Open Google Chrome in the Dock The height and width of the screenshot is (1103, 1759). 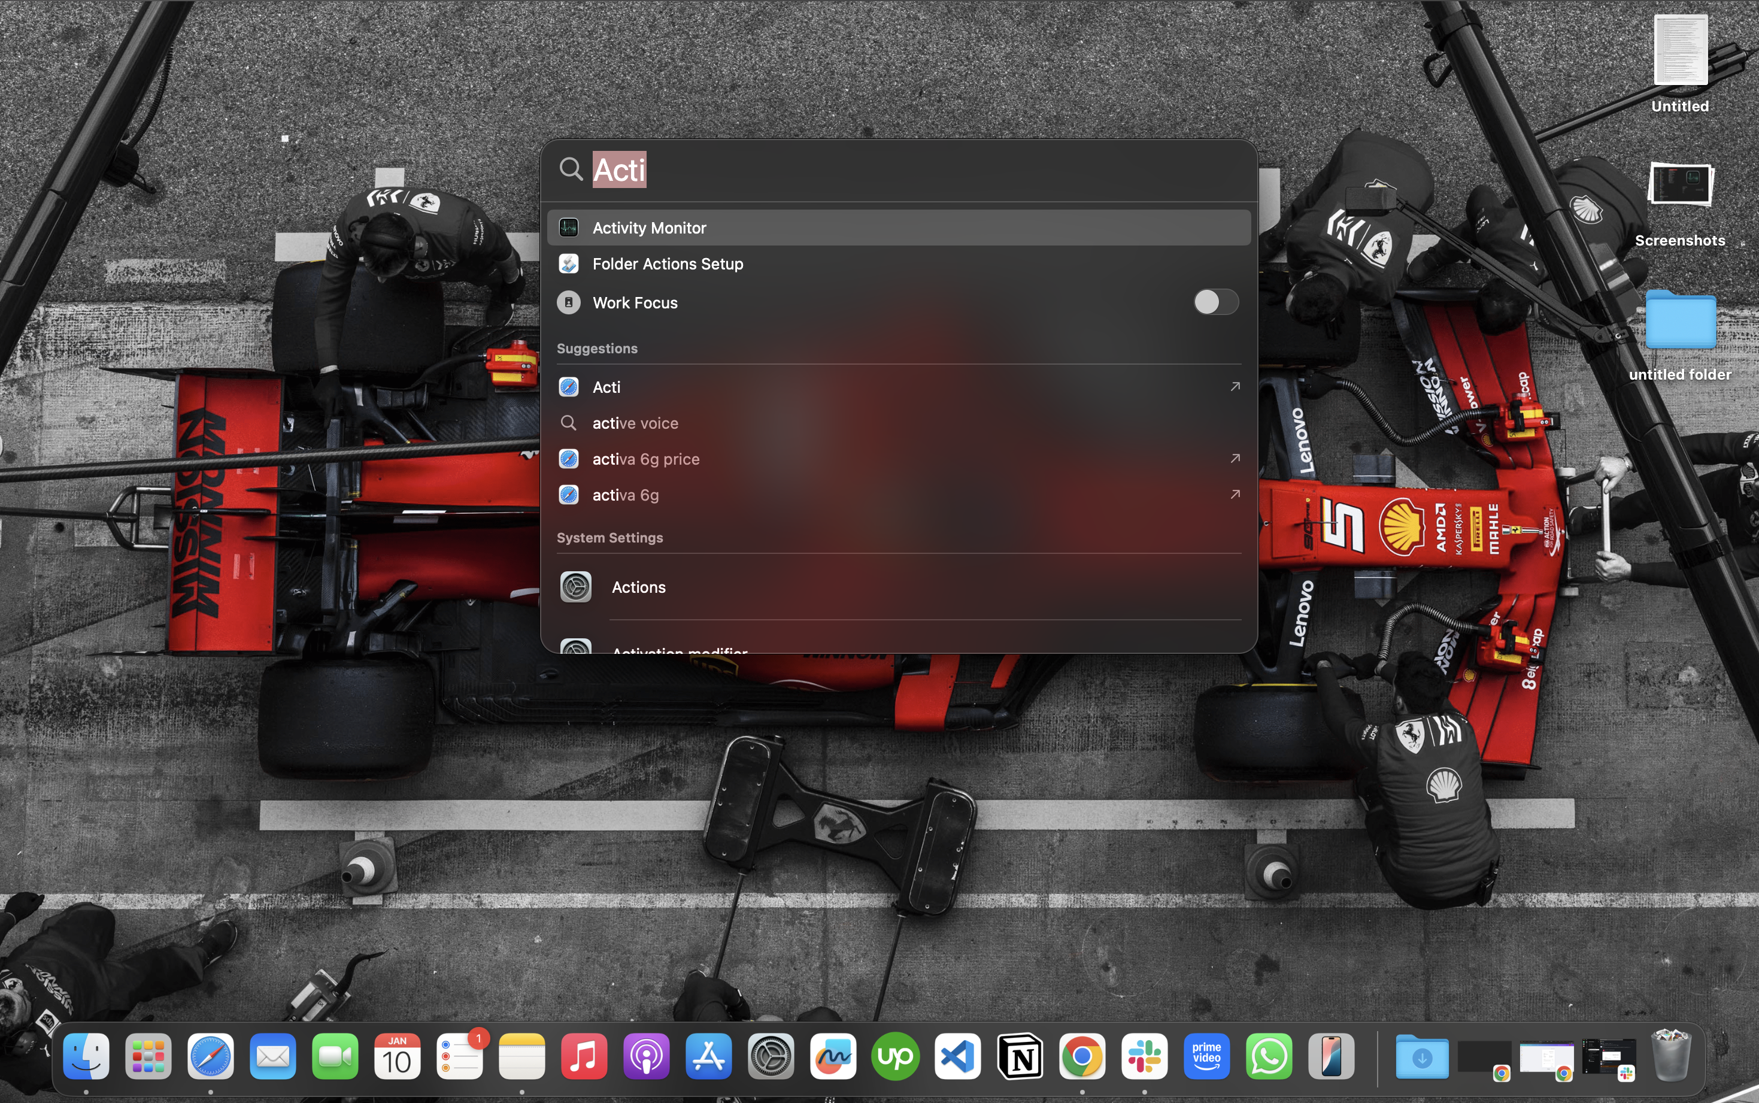[x=1082, y=1056]
